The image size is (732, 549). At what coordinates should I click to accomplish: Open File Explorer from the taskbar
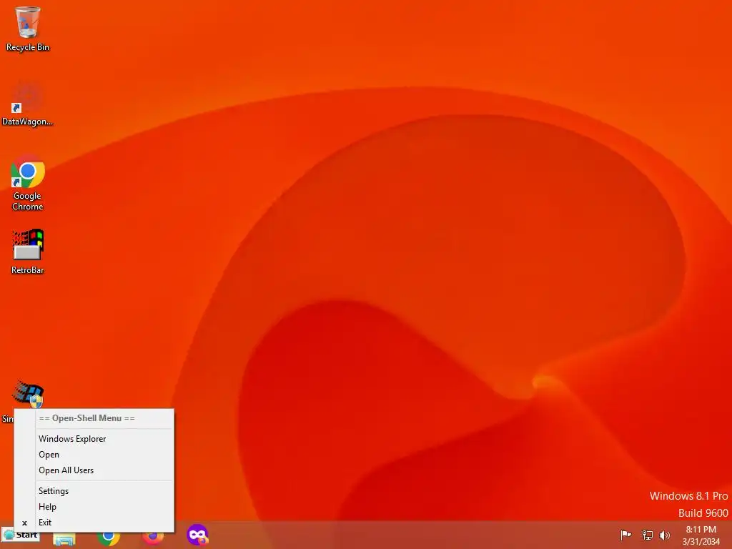click(x=64, y=539)
